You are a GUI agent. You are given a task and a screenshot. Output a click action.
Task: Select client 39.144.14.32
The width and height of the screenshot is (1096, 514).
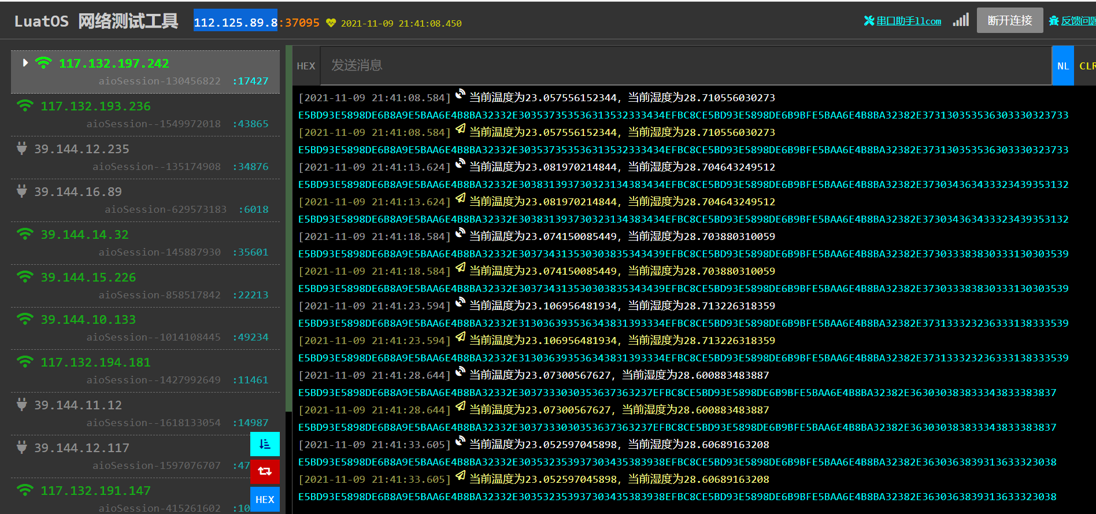click(145, 243)
